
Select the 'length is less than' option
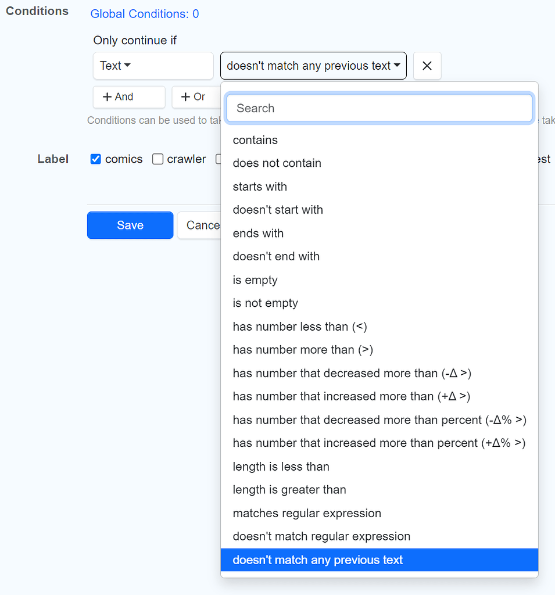(379, 467)
